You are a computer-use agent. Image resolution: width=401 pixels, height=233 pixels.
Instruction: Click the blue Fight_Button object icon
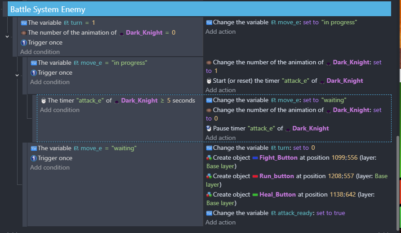tap(255, 158)
